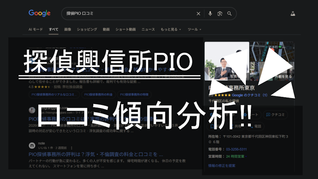
Task: Expand the もっと見る dropdown
Action: [171, 29]
